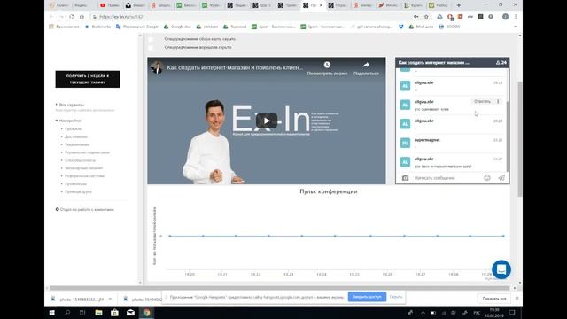Open the Windows Start menu
Screen dimensions: 567x319
[51, 313]
